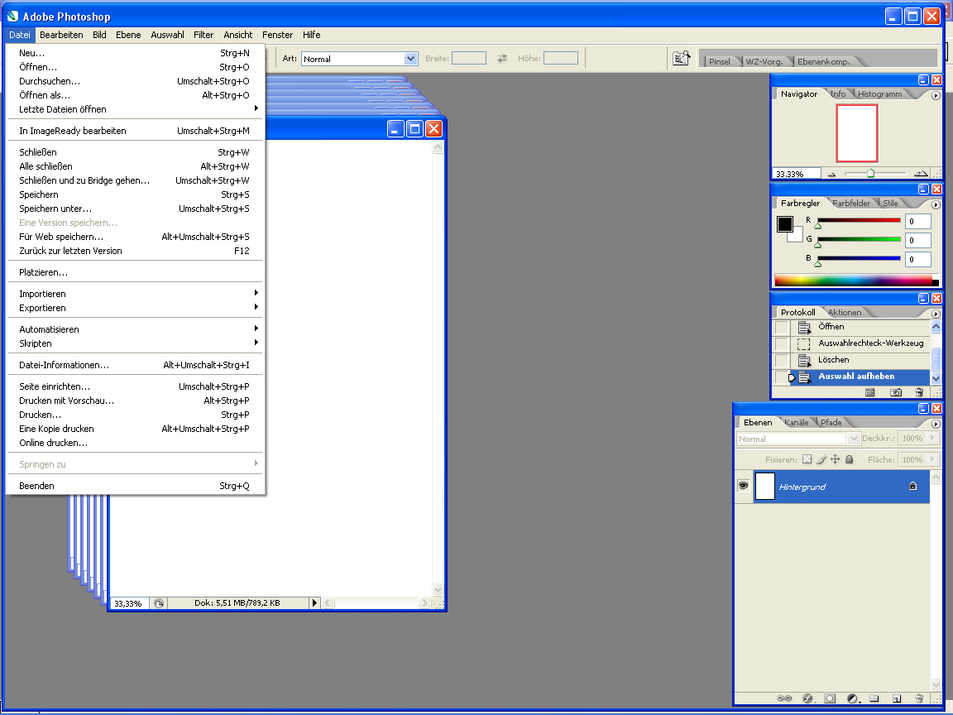Screen dimensions: 953x715
Task: Open the layer style fx icon
Action: 807,698
